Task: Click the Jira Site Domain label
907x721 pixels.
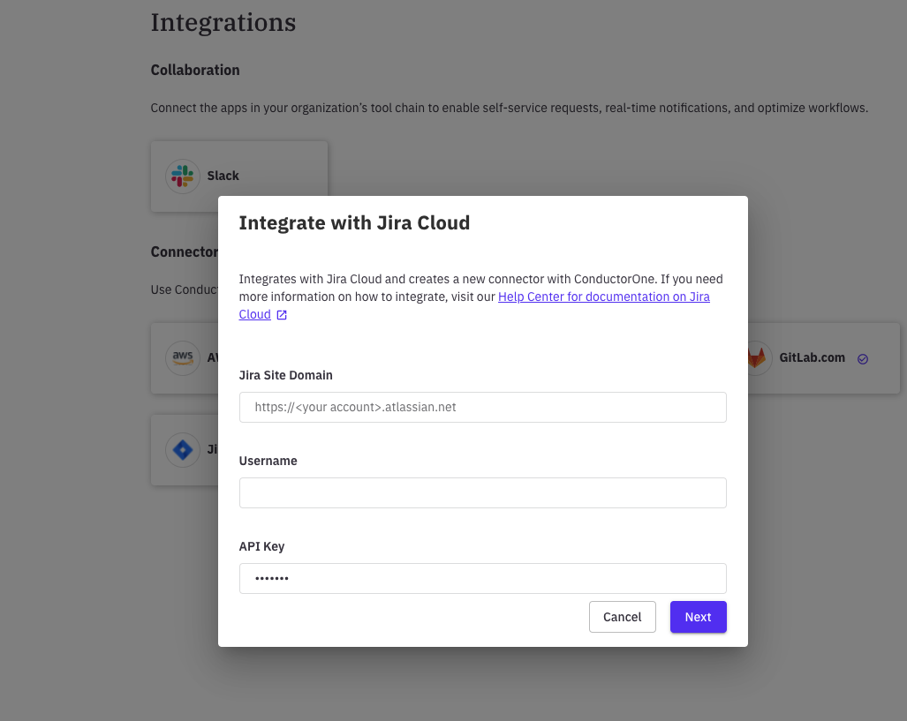Action: 285,375
